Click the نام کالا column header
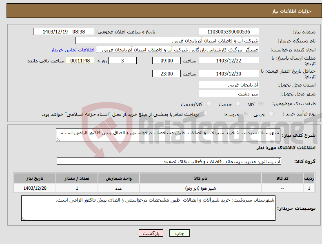The height and width of the screenshot is (244, 322). (200, 178)
